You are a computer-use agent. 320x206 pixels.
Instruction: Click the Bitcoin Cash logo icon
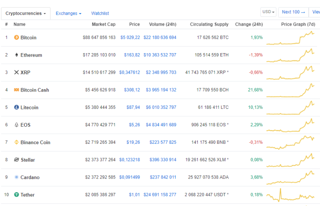(x=17, y=90)
